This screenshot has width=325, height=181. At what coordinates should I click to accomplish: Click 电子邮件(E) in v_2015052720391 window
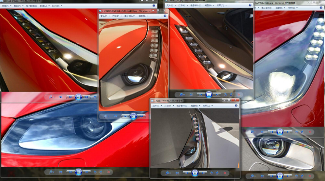(x=130, y=16)
